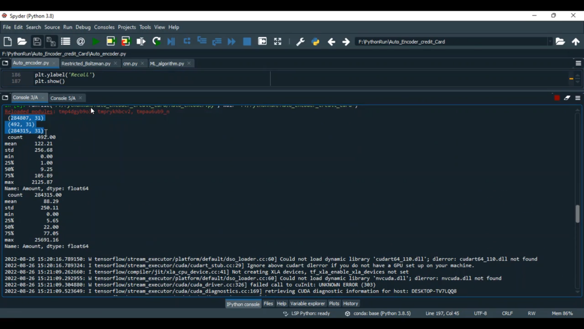The width and height of the screenshot is (584, 329).
Task: Open the console pane options hamburger menu
Action: pos(578,98)
